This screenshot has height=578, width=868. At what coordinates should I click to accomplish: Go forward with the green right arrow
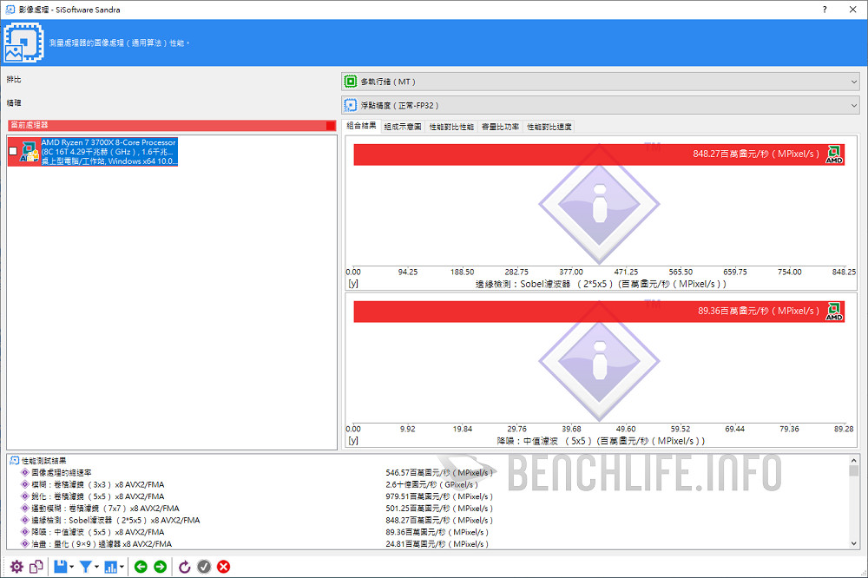(x=160, y=567)
